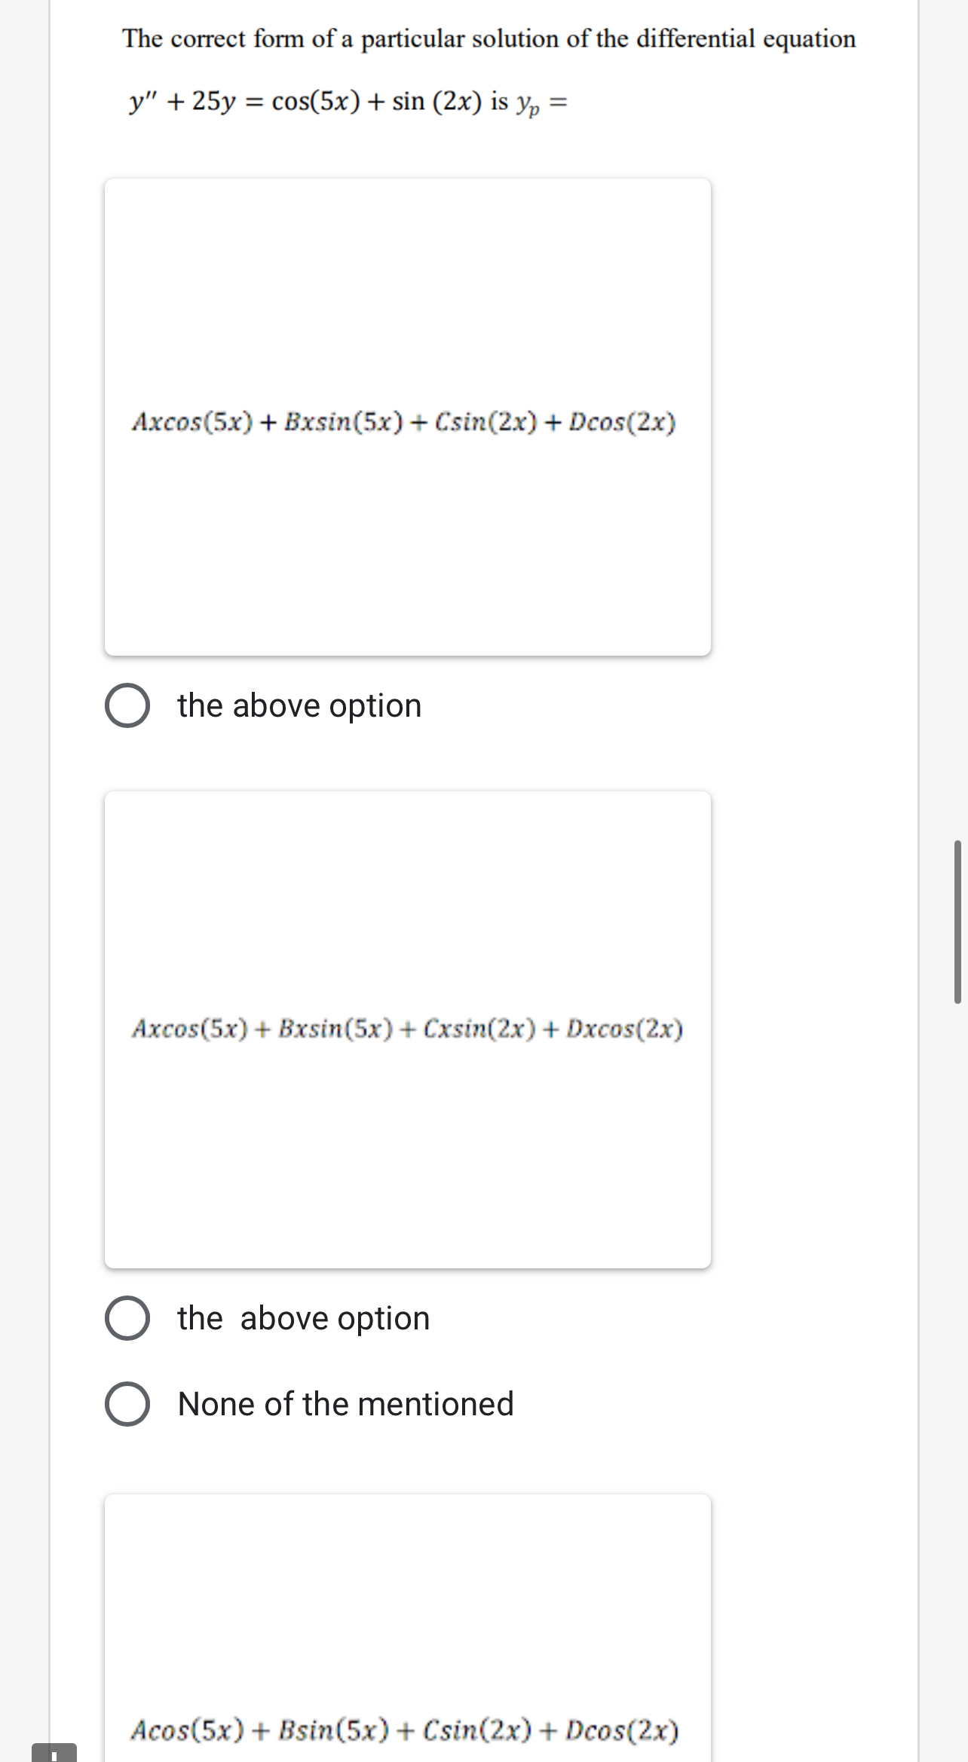Screen dimensions: 968x1762
Task: Click the question heading 'The correct form of a particular solution'
Action: pyautogui.click(x=489, y=38)
